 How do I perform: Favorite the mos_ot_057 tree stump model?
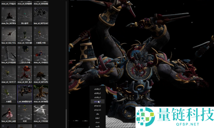click(35, 87)
